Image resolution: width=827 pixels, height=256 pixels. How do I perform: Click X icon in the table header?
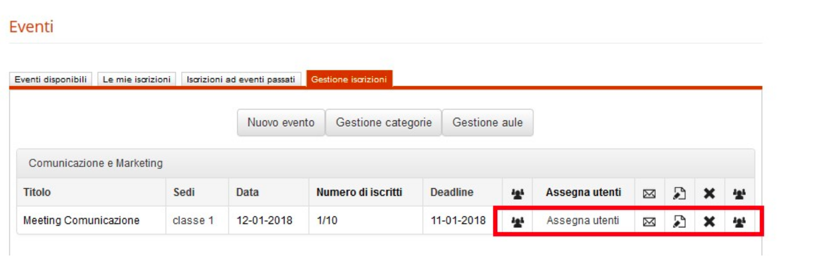708,193
